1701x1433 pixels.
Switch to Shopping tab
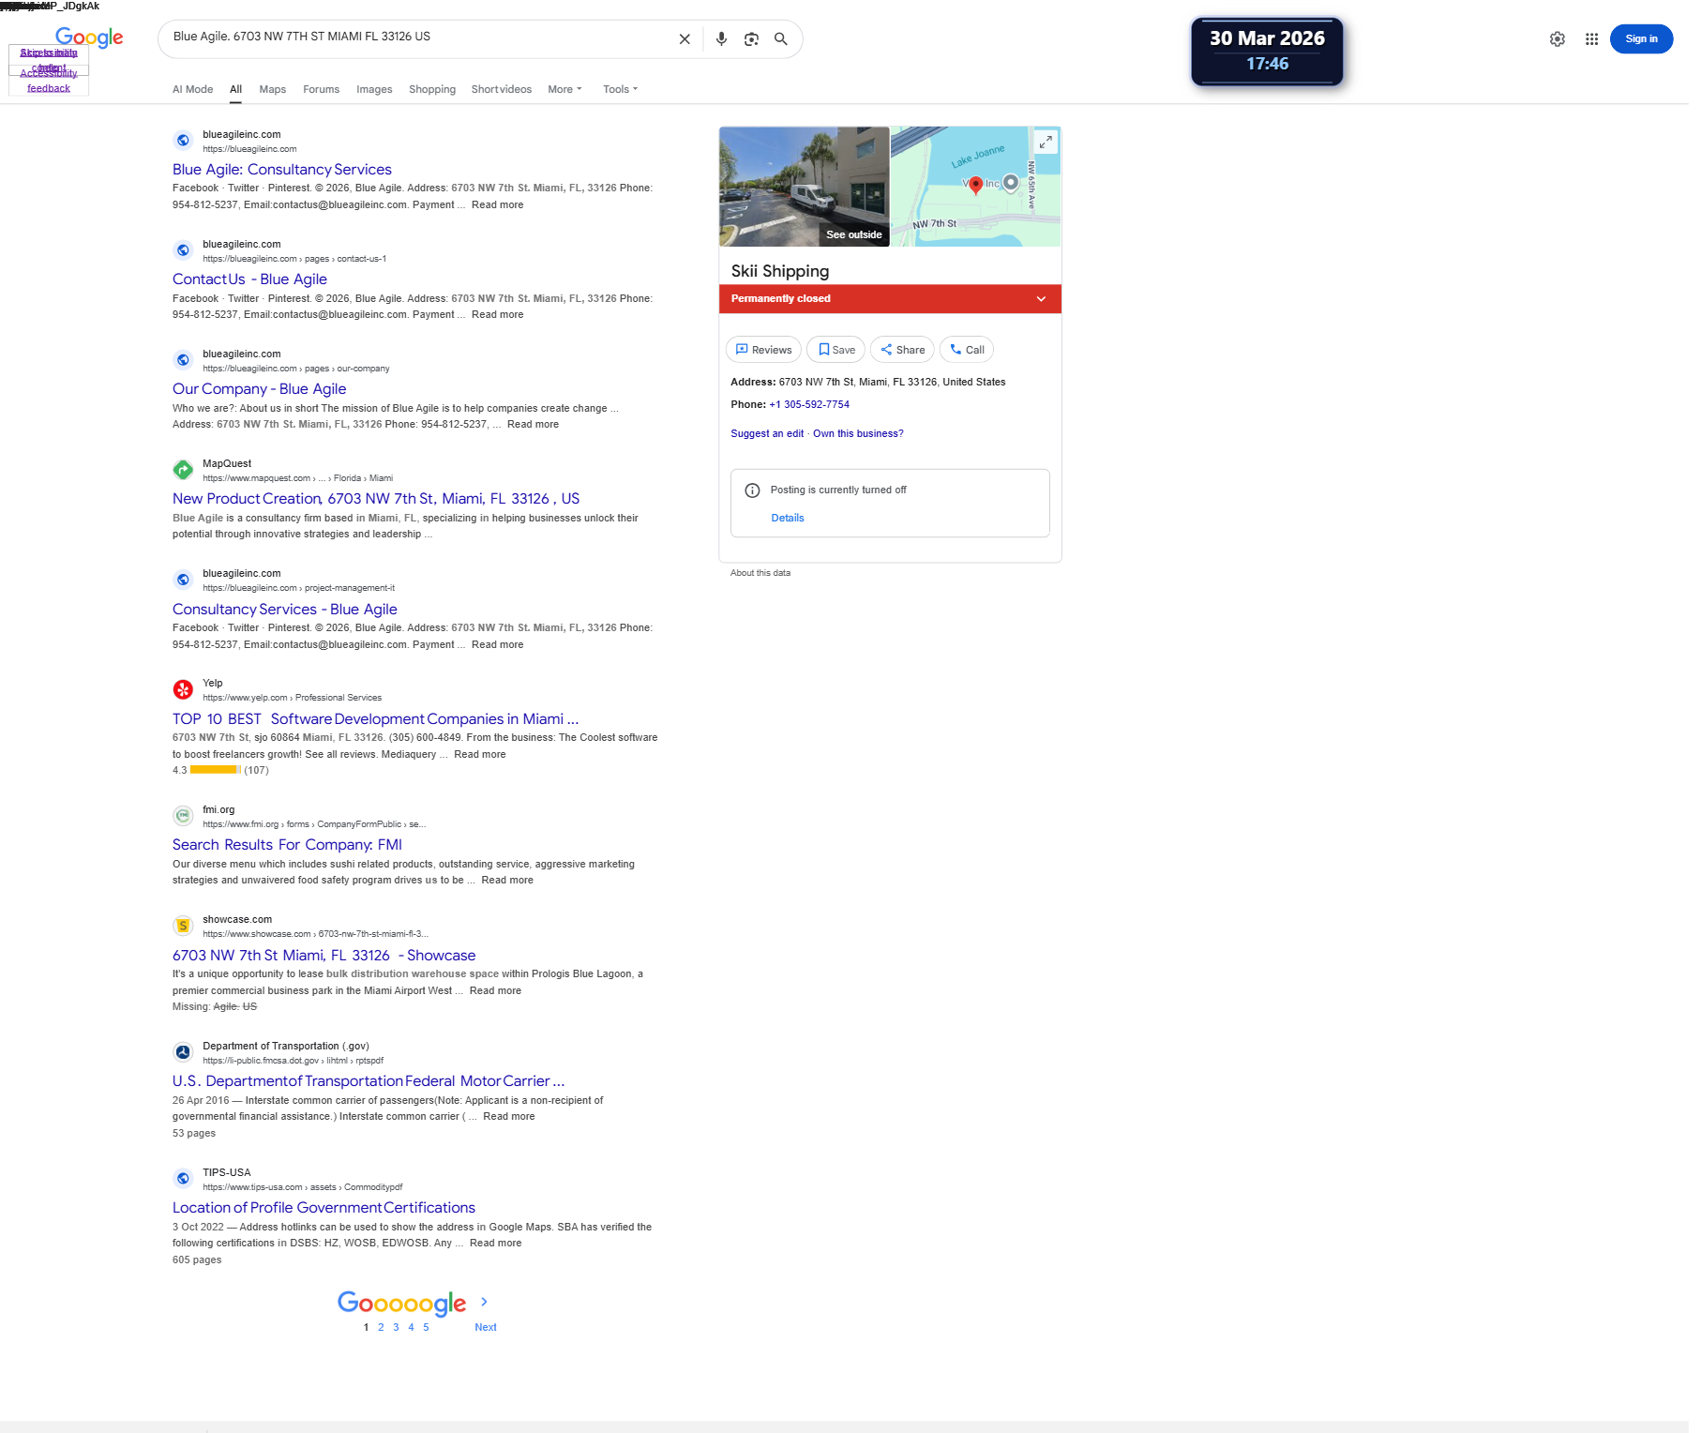click(x=432, y=90)
